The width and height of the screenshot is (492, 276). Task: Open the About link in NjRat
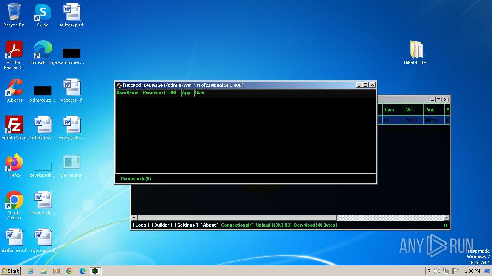[x=209, y=225]
